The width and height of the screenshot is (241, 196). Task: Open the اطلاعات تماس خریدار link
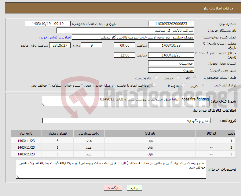tap(54, 37)
